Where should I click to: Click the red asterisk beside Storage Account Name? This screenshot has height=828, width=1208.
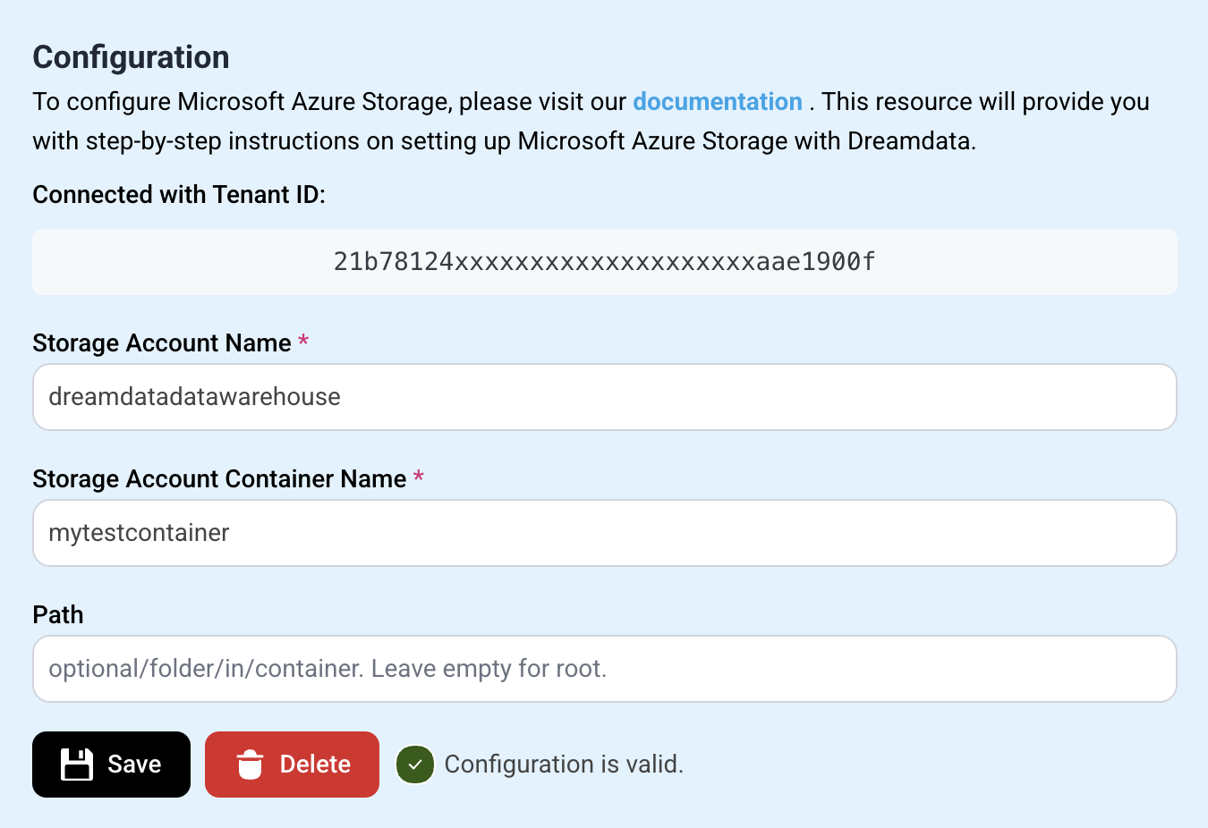point(303,342)
